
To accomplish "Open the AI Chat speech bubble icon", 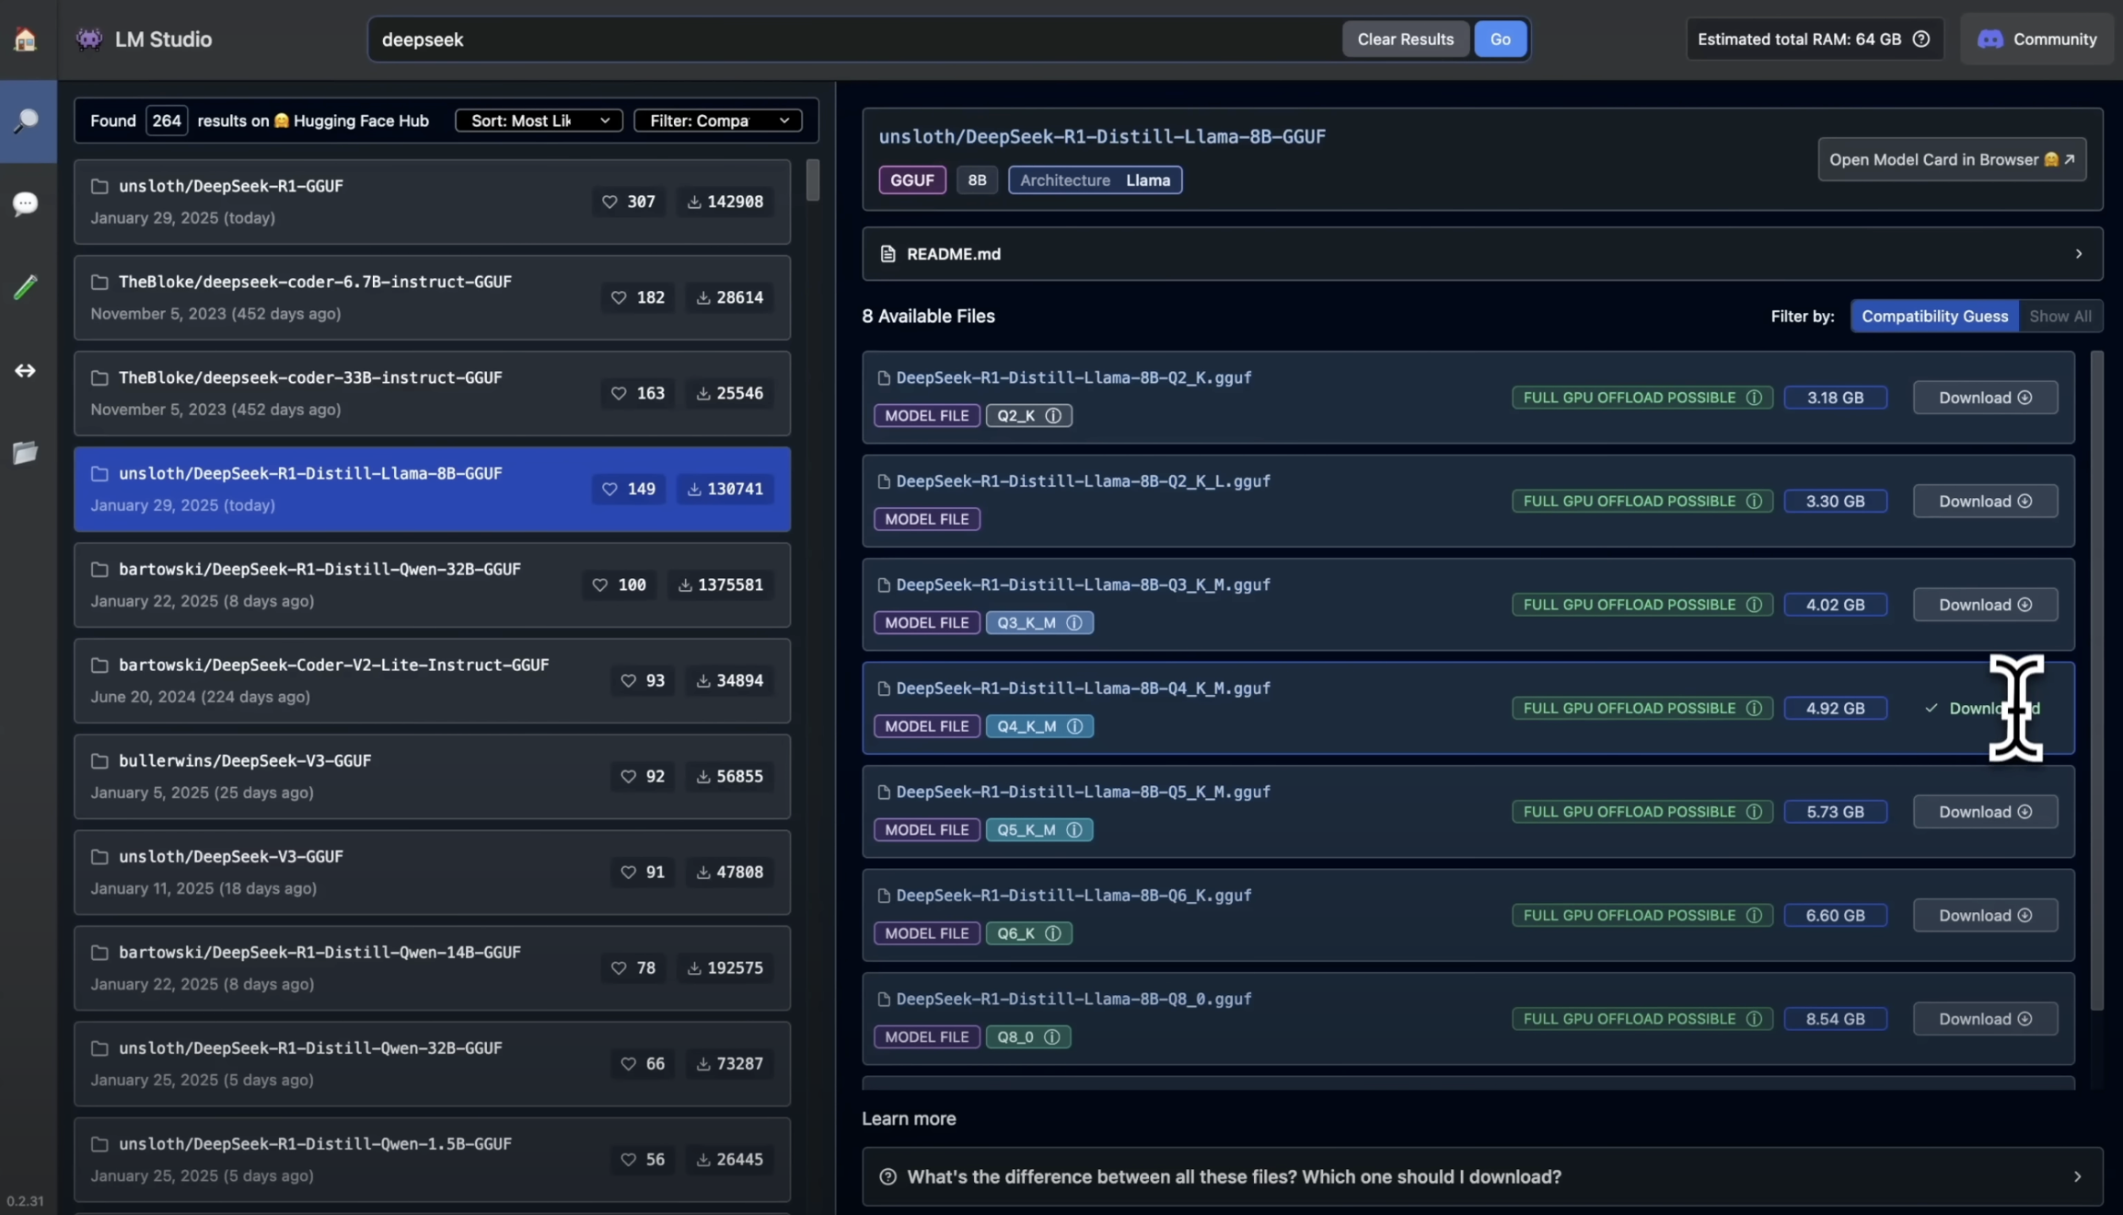I will [x=25, y=202].
